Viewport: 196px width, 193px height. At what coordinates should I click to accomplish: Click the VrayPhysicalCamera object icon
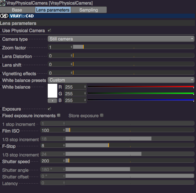pos(2,3)
